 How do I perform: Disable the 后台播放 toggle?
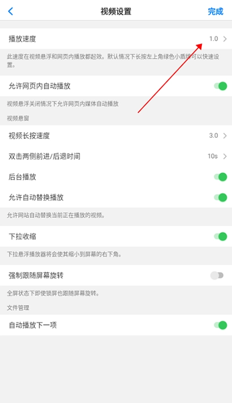(220, 177)
